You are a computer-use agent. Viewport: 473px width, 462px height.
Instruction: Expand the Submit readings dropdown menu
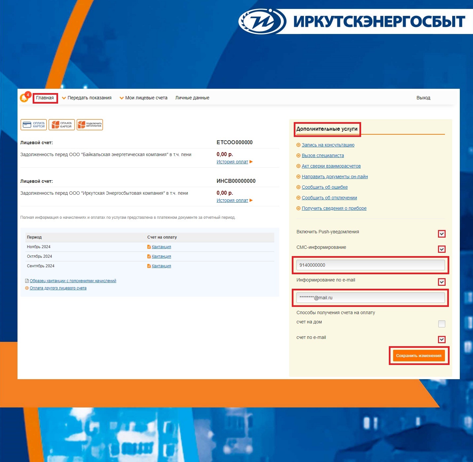(87, 98)
